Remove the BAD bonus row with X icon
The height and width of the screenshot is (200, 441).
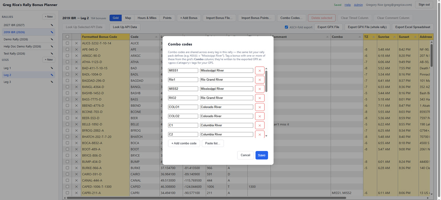pos(76,68)
